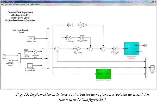Open the Format menu
The width and height of the screenshot is (157, 104).
point(23,4)
